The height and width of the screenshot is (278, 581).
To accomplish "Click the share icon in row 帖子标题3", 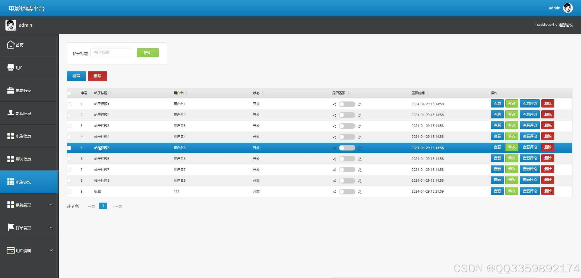I will (334, 126).
